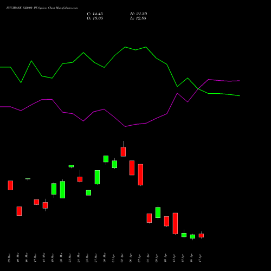This screenshot has width=271, height=271.
Task: Select the 02 Apr date label
Action: click(122, 258)
